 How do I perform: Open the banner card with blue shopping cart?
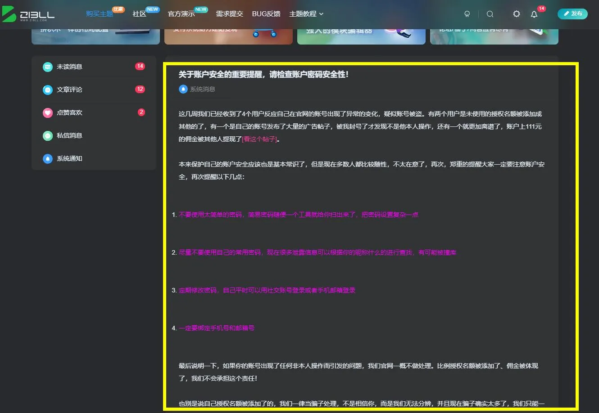pos(228,36)
